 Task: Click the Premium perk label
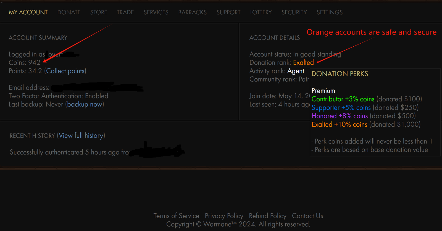(323, 91)
